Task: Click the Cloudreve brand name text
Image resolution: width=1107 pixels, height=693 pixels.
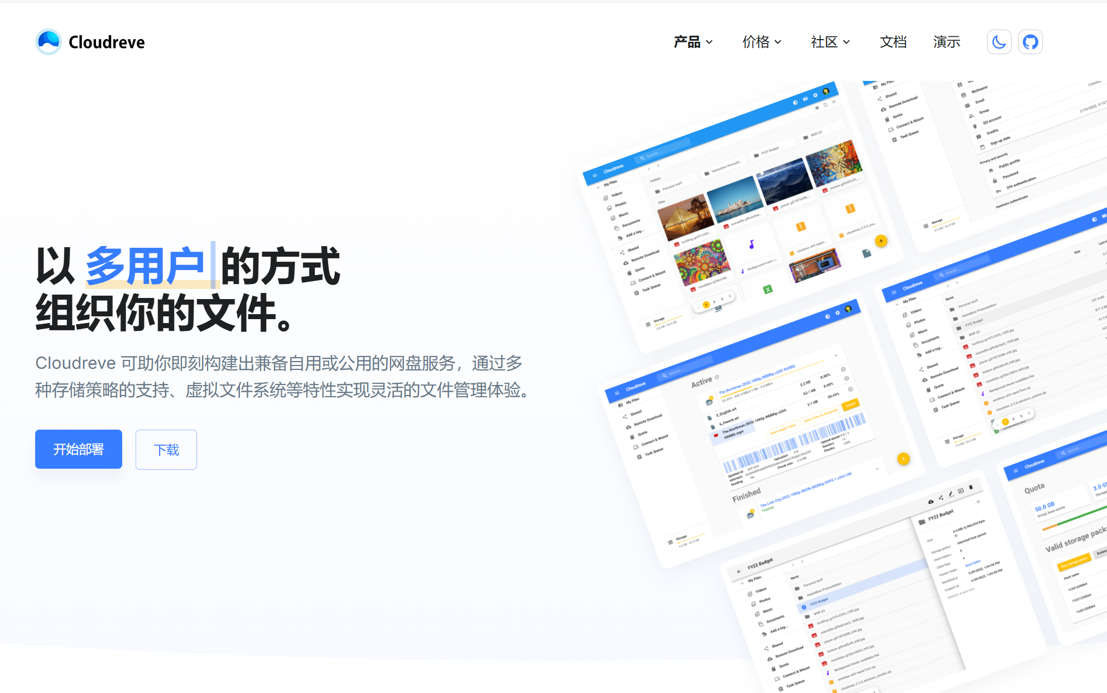Action: point(107,42)
